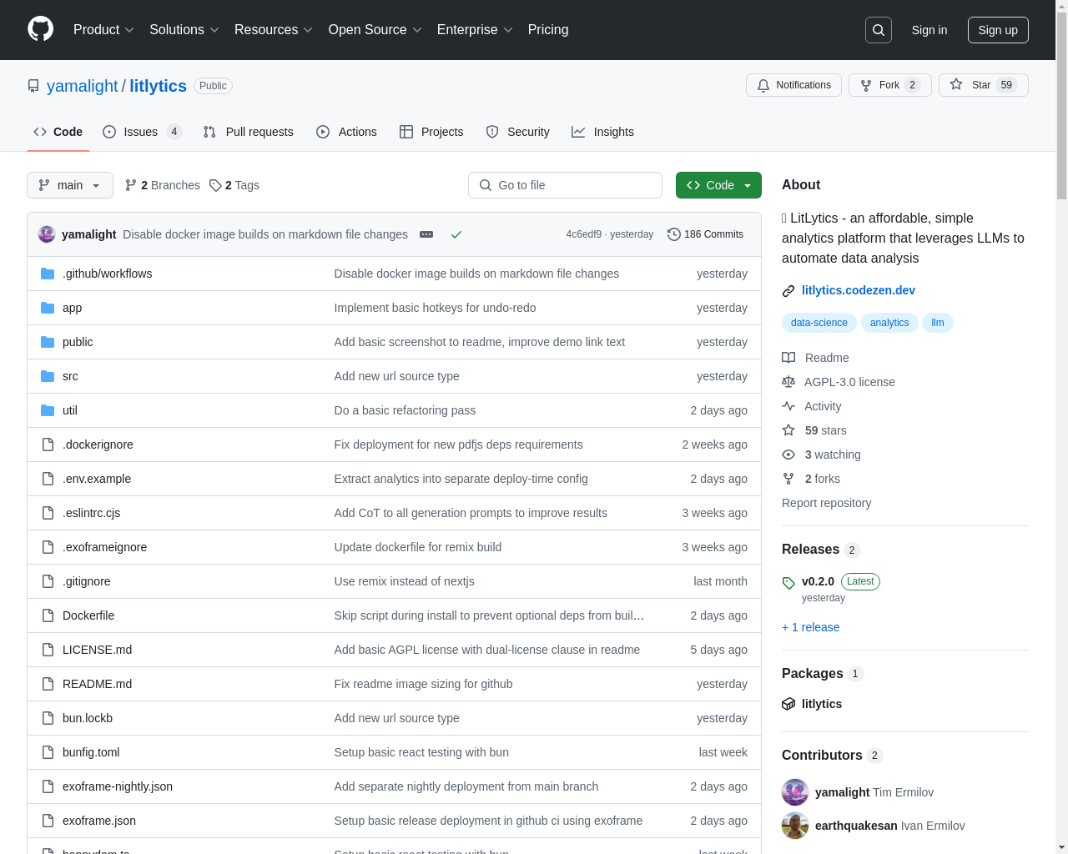
Task: Click the Sign in link
Action: [929, 30]
